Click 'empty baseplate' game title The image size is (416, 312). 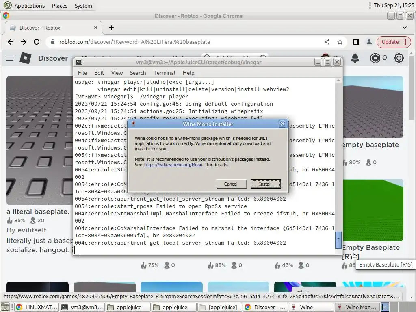(370, 145)
